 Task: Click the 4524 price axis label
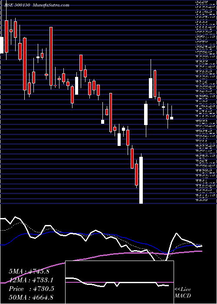[201, 160]
